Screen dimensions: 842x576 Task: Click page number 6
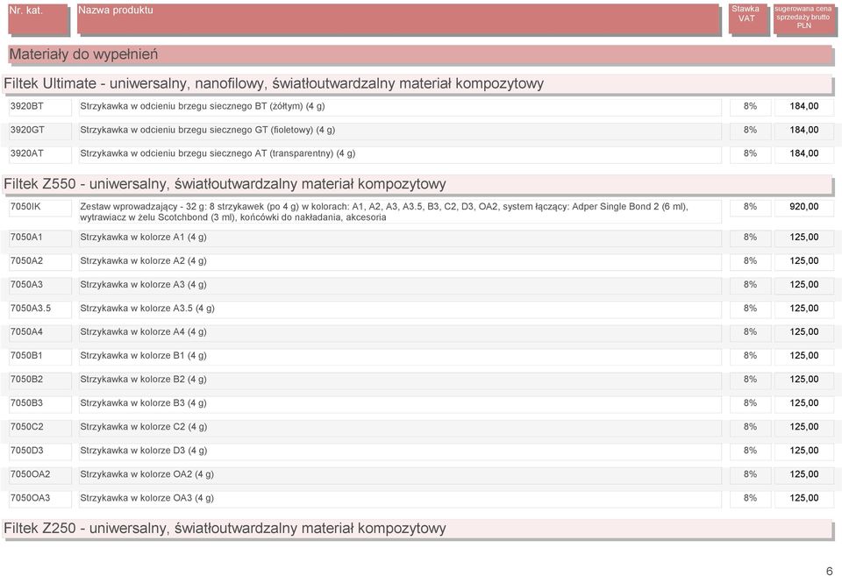[x=829, y=571]
